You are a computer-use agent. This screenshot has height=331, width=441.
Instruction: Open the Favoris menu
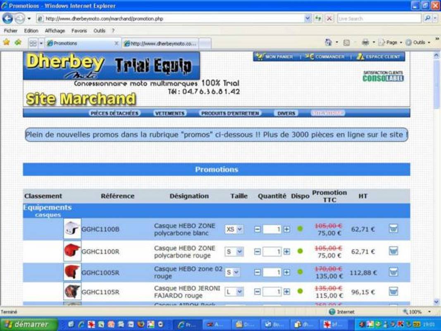point(79,31)
